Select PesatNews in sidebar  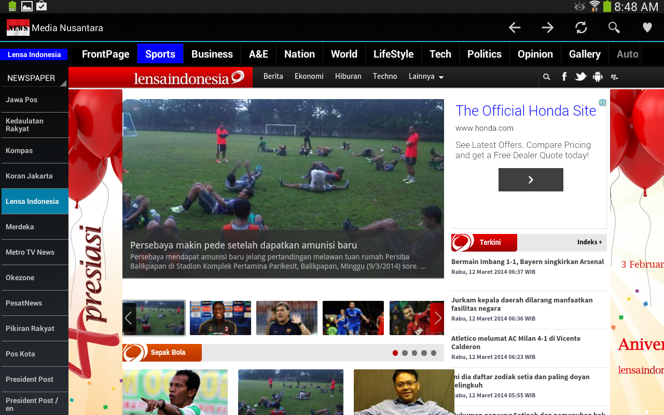coord(34,303)
